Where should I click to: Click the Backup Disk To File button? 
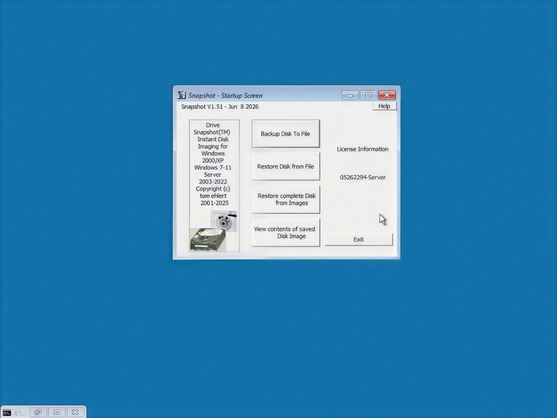click(285, 134)
